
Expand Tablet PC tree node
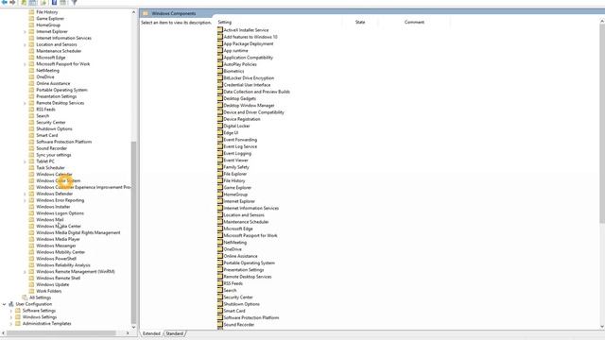[26, 161]
